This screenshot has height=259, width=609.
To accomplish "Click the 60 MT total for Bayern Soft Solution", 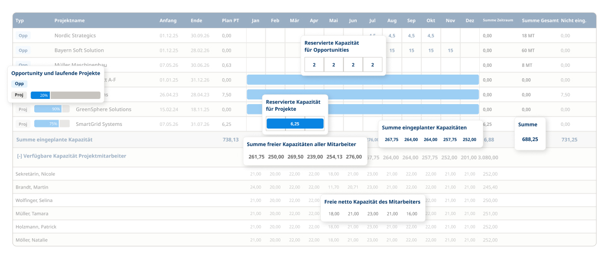I will 528,50.
